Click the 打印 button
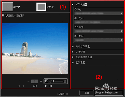 tap(109, 93)
